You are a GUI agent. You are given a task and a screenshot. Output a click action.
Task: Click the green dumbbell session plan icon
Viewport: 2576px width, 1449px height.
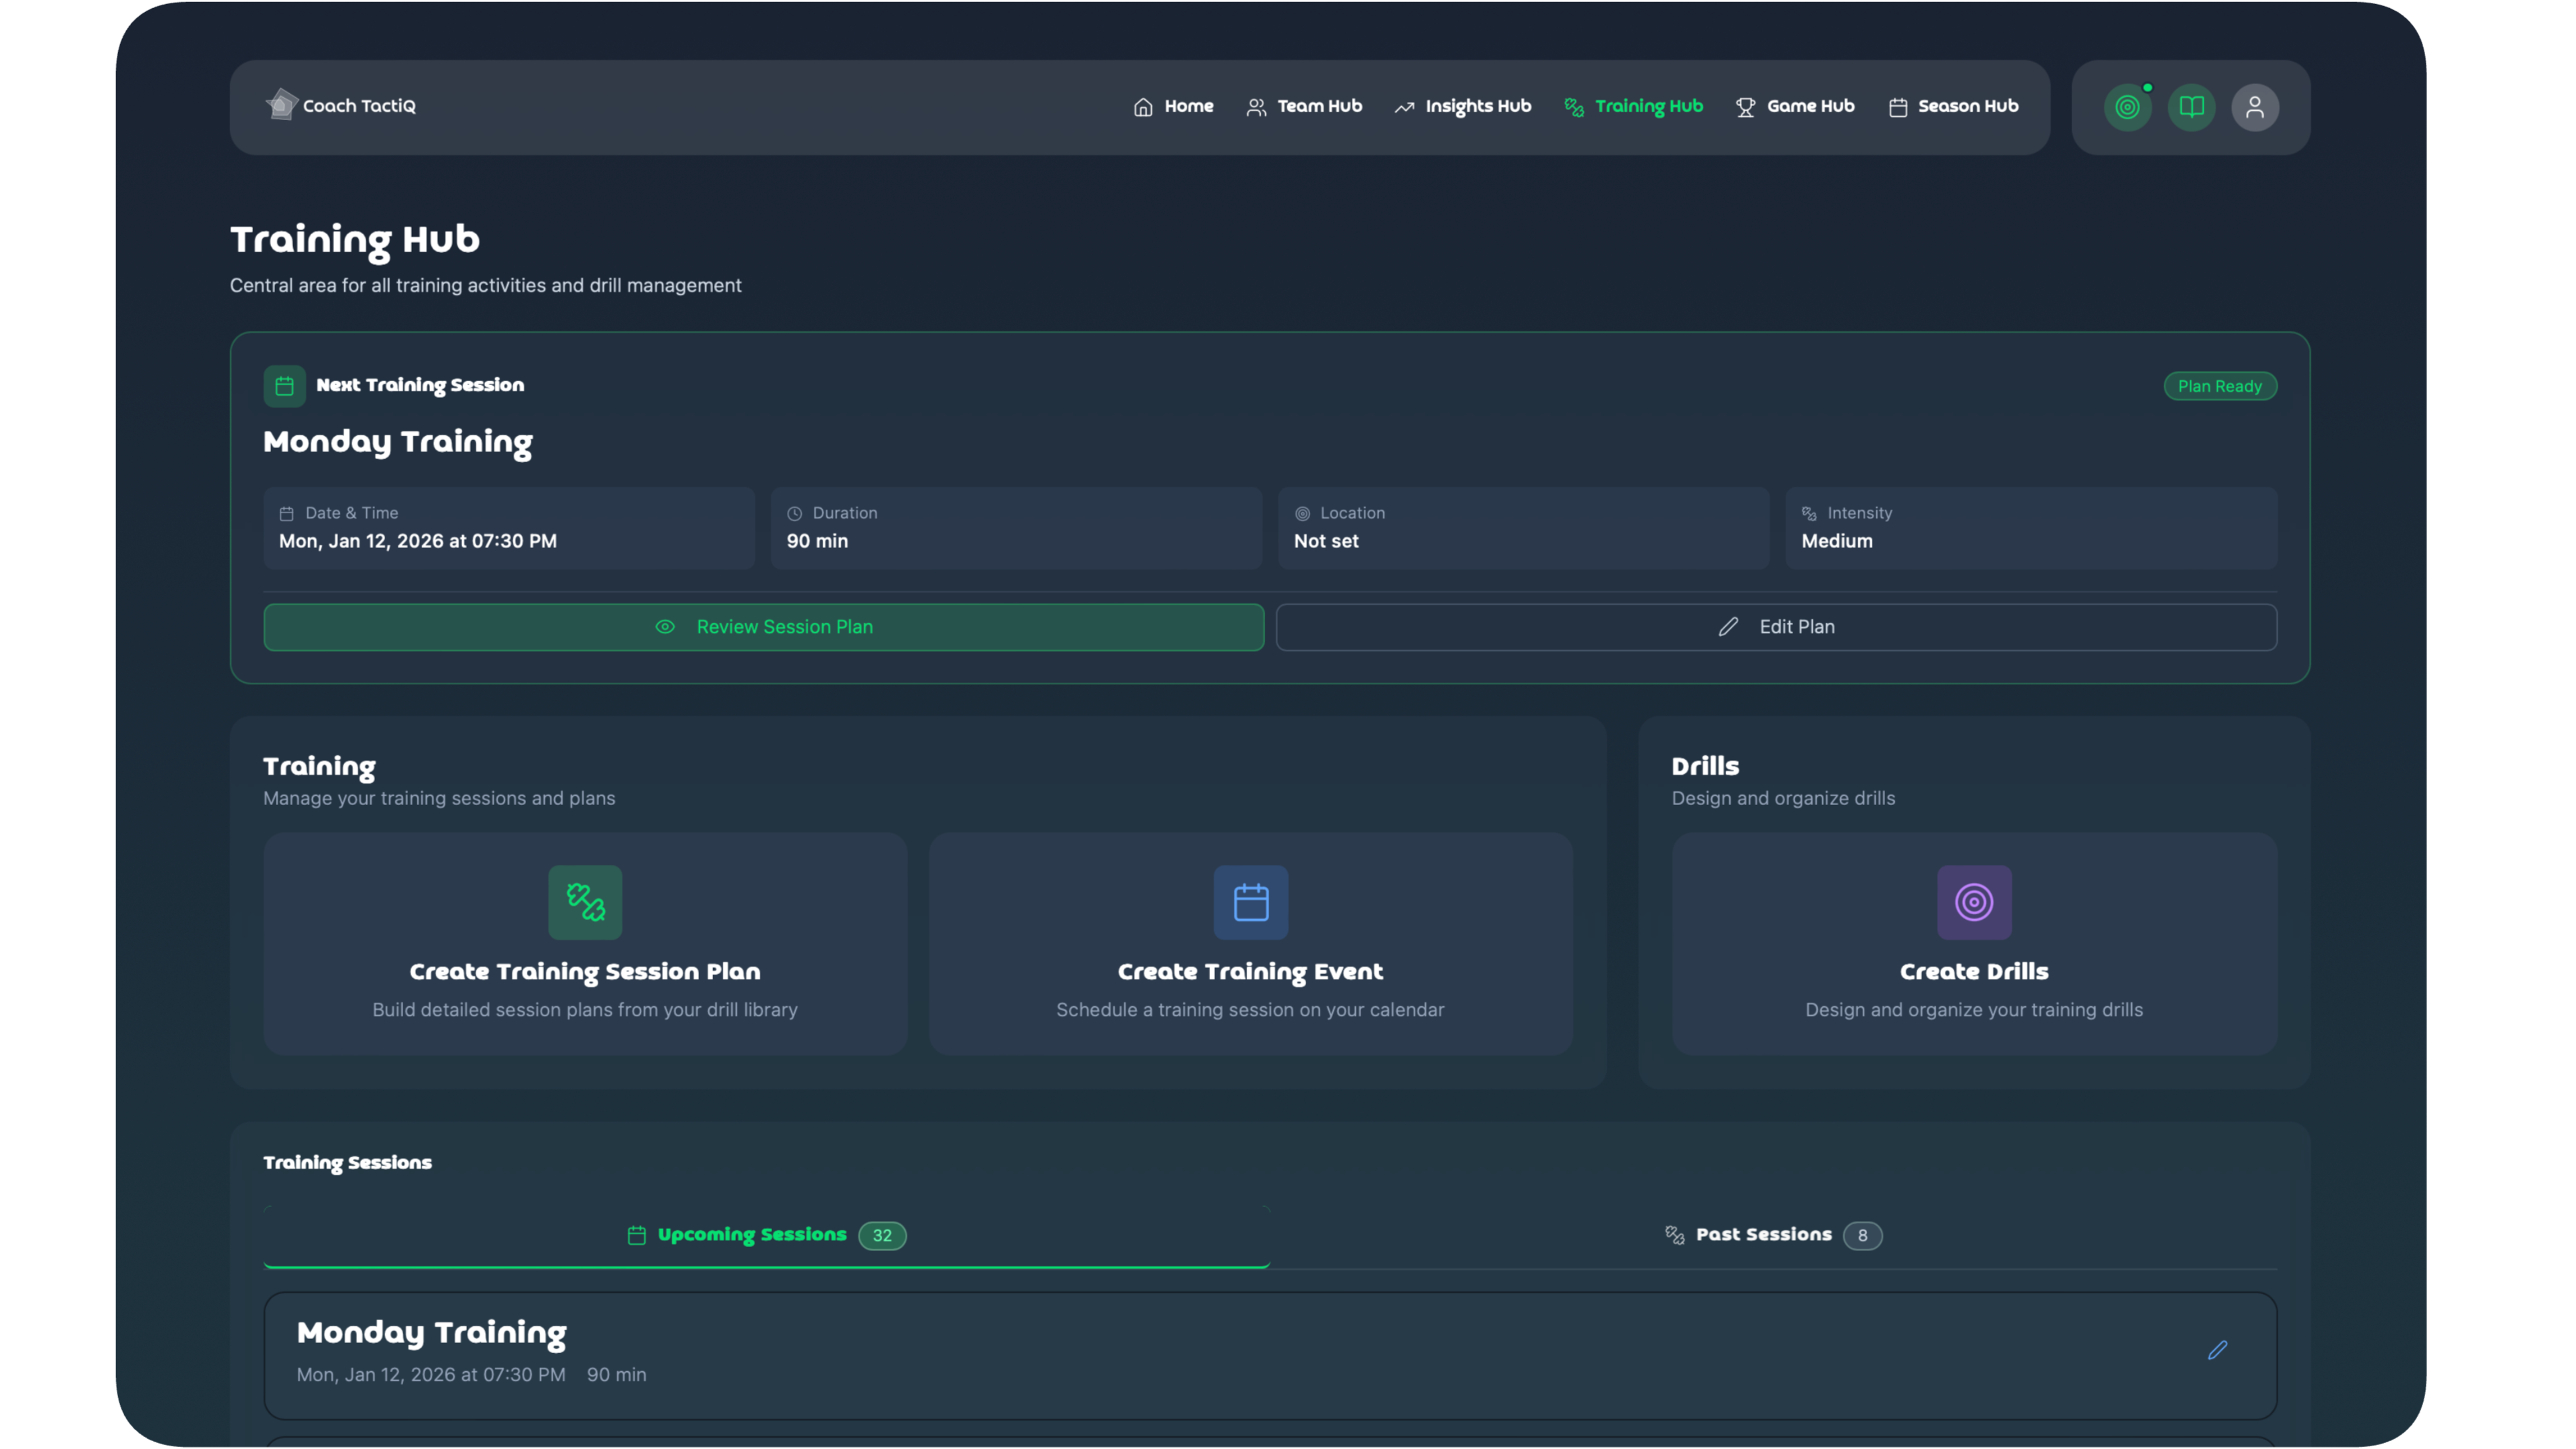click(585, 902)
